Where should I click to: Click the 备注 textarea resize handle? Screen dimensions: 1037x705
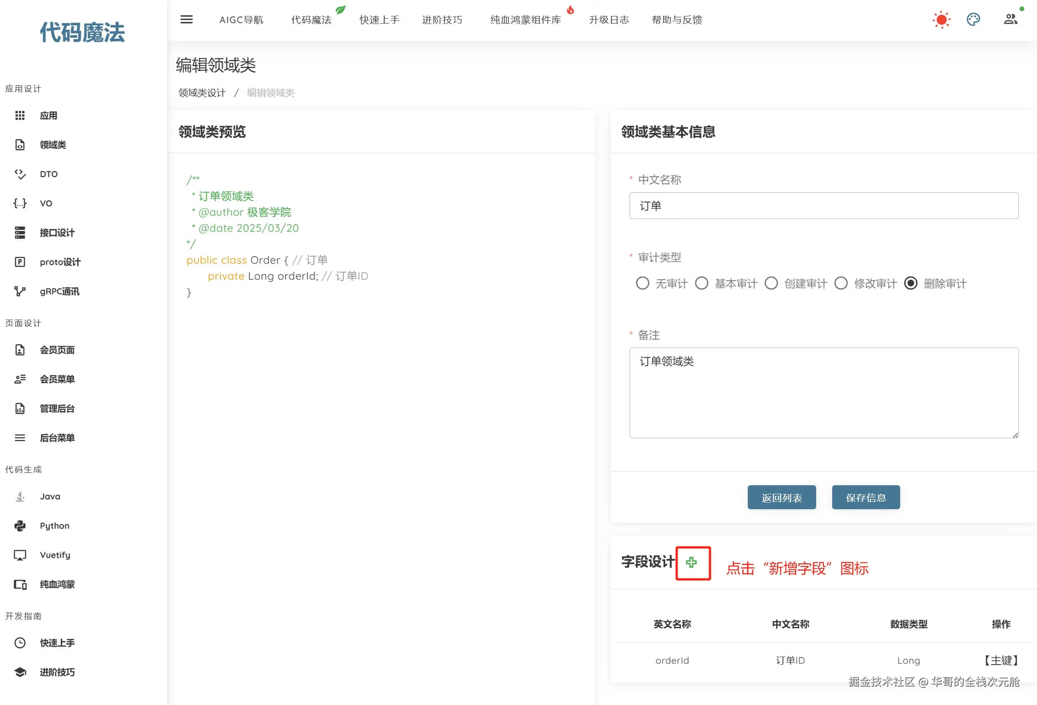tap(1015, 435)
